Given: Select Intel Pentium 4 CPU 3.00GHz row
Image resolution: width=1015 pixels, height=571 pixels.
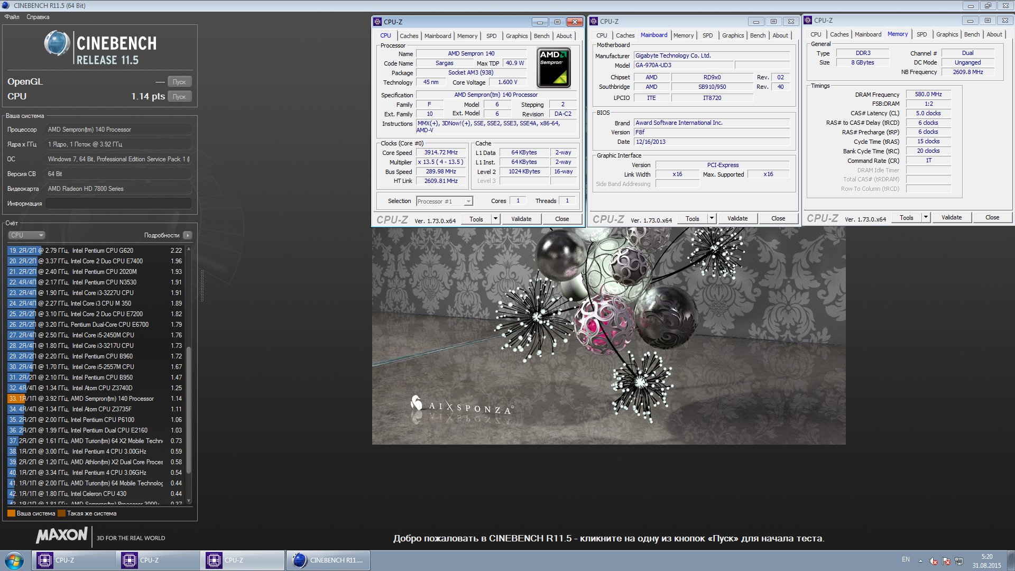Looking at the screenshot, I should pos(95,452).
